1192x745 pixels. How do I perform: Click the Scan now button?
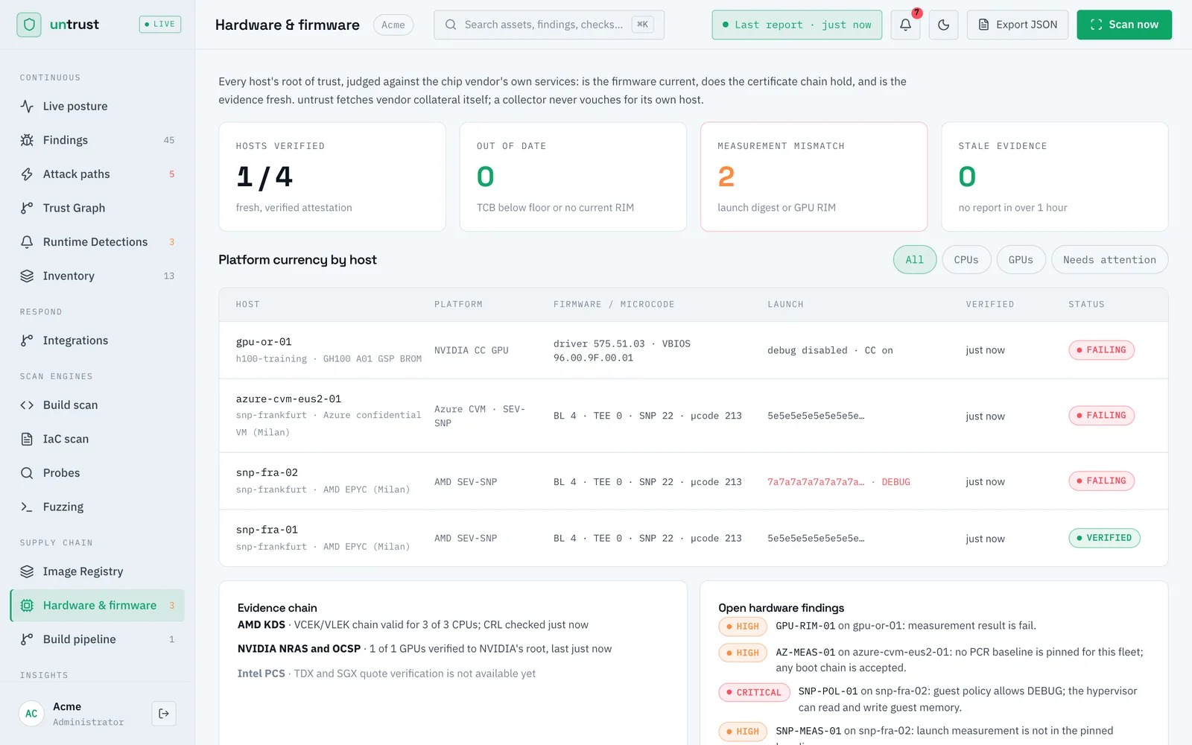click(1124, 25)
